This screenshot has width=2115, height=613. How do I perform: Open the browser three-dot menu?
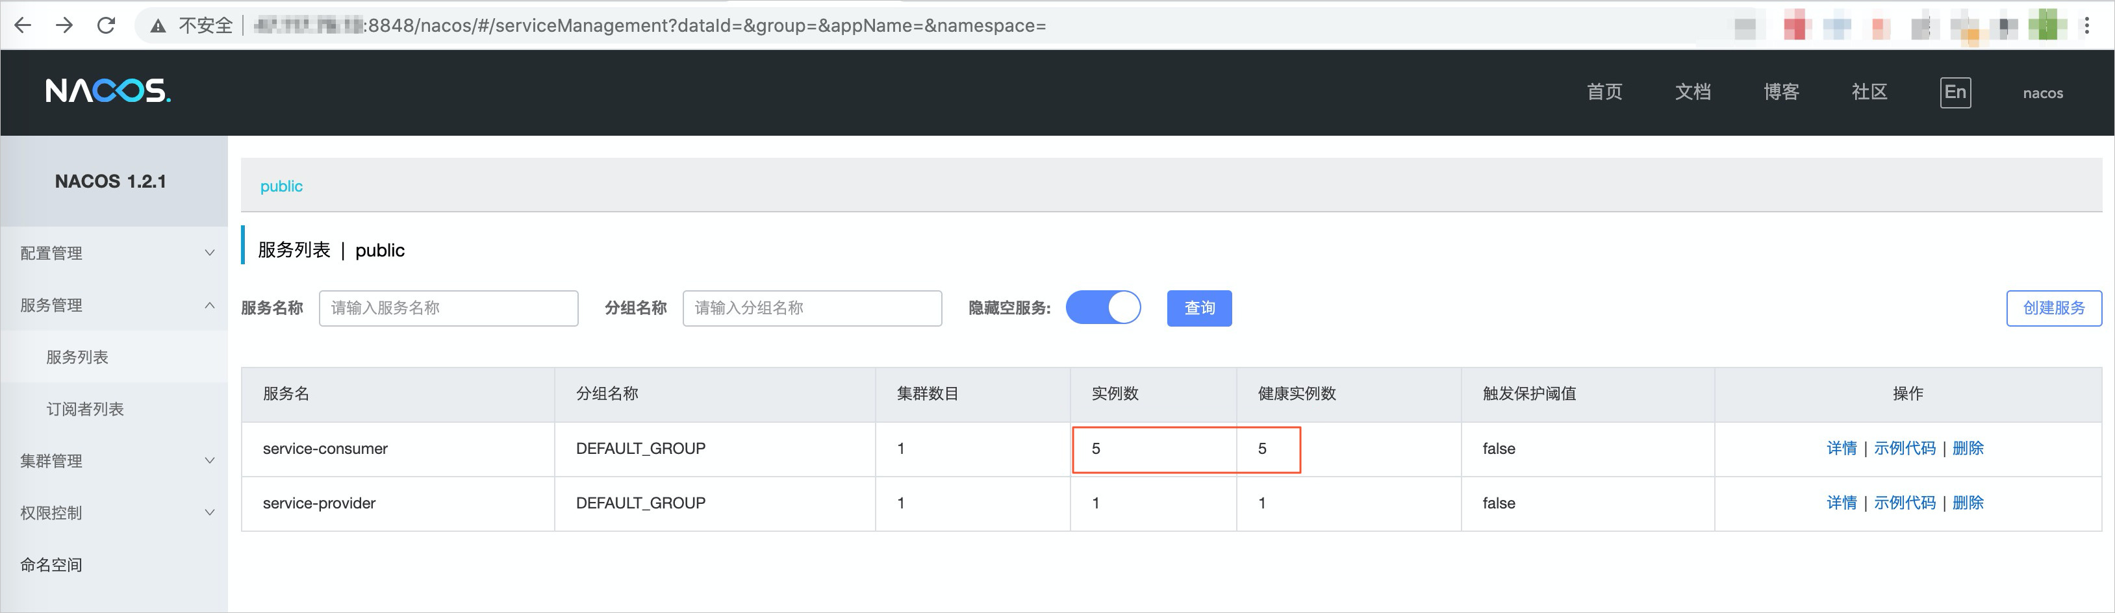pos(2086,25)
